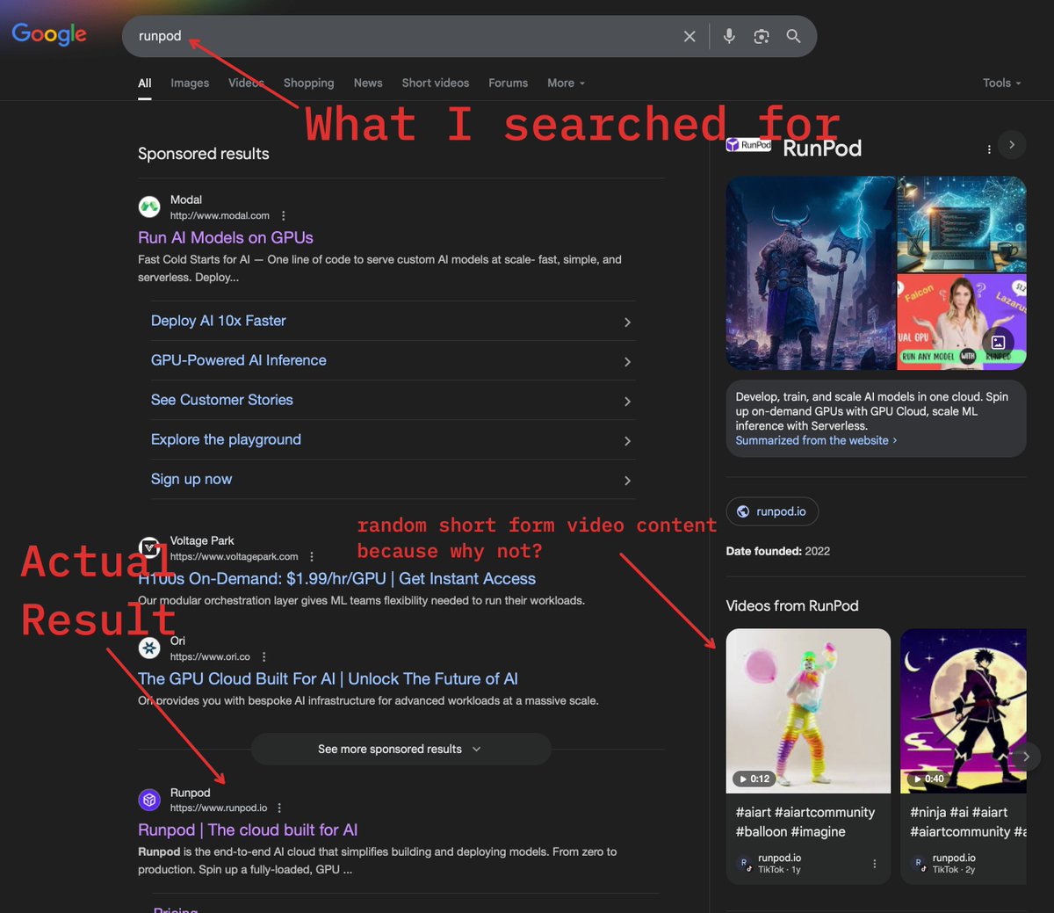1054x913 pixels.
Task: Open options menu for Ori ad
Action: tap(263, 656)
